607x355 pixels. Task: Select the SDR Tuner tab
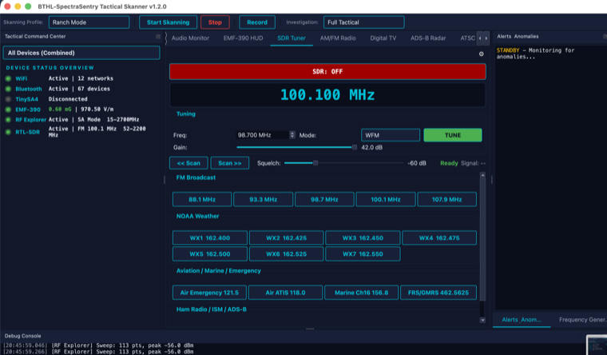292,38
